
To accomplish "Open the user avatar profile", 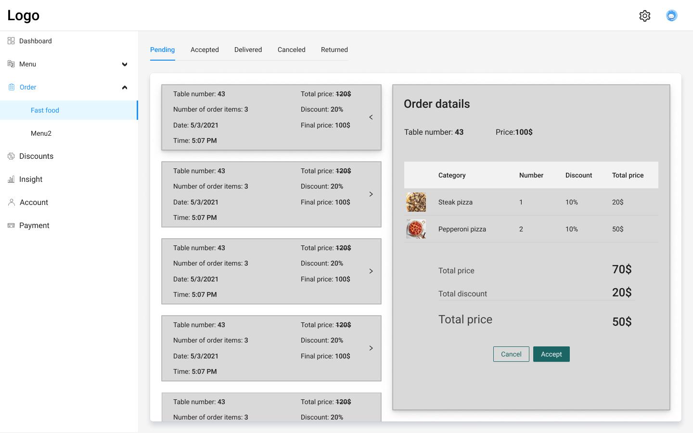I will click(672, 16).
